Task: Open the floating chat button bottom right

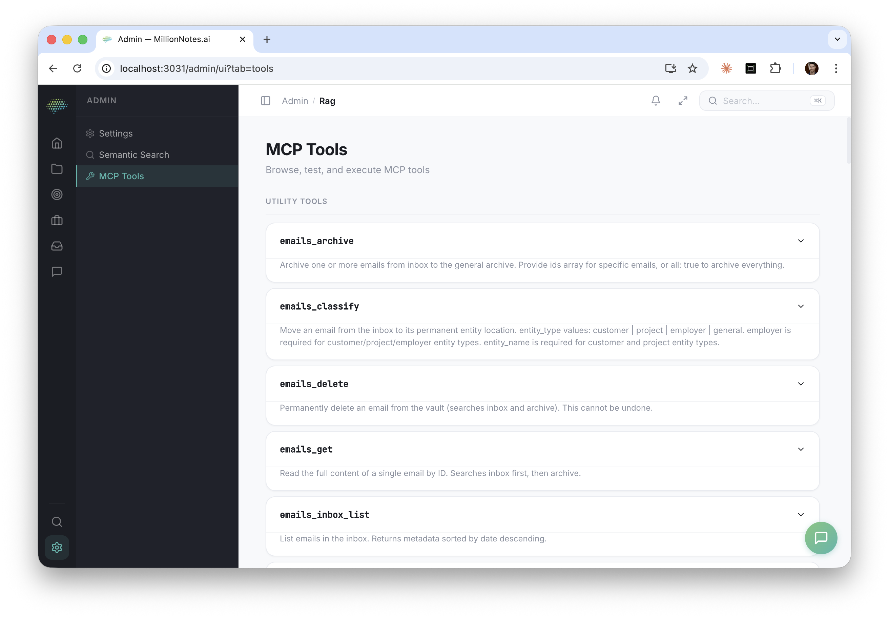Action: pos(821,538)
